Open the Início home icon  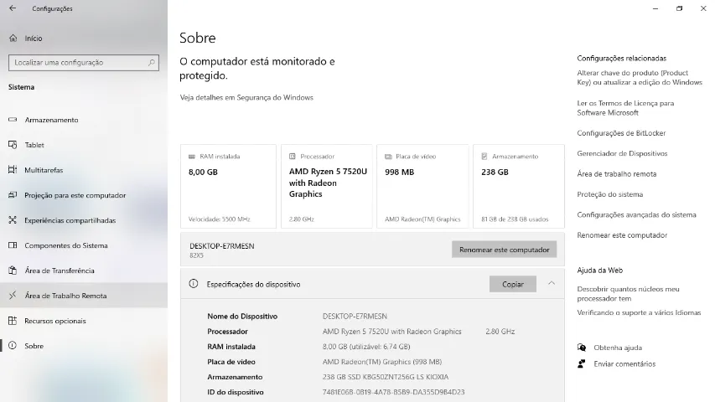[13, 39]
